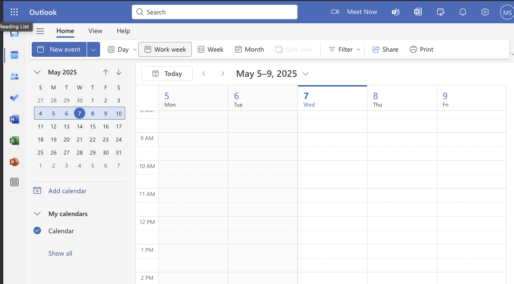Click the Today button
Screen dimensions: 514x284
[167, 74]
